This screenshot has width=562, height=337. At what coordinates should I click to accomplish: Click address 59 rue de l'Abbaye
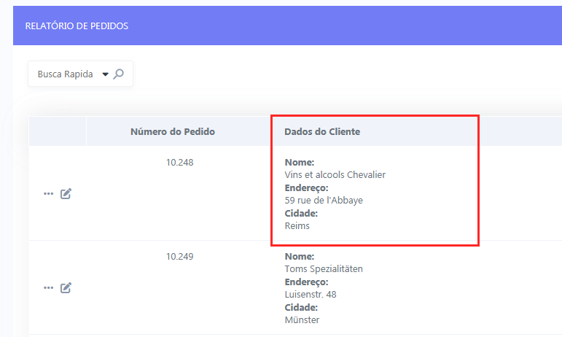[324, 200]
